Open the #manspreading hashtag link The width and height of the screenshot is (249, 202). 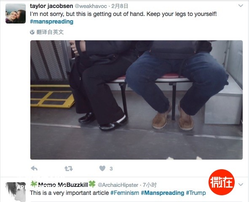coord(51,21)
